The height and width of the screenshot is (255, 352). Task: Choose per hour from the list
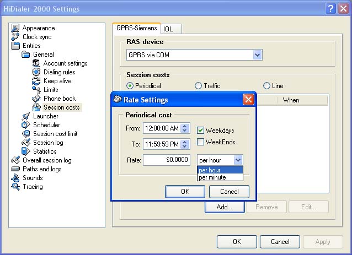220,170
